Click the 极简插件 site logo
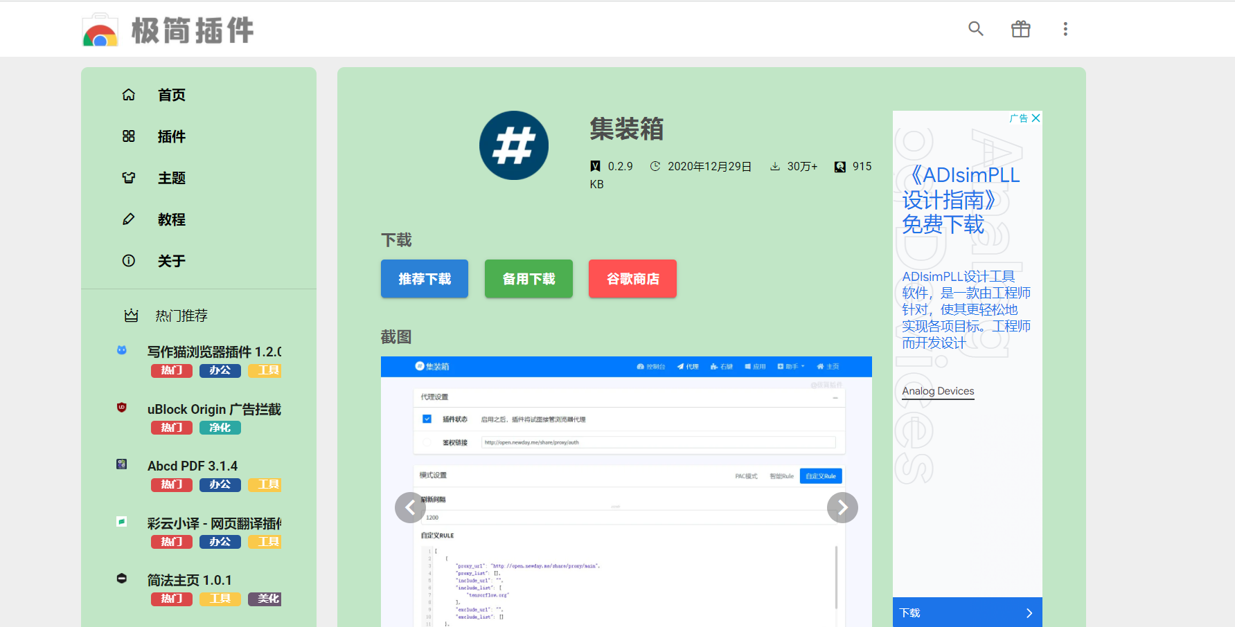 coord(168,30)
